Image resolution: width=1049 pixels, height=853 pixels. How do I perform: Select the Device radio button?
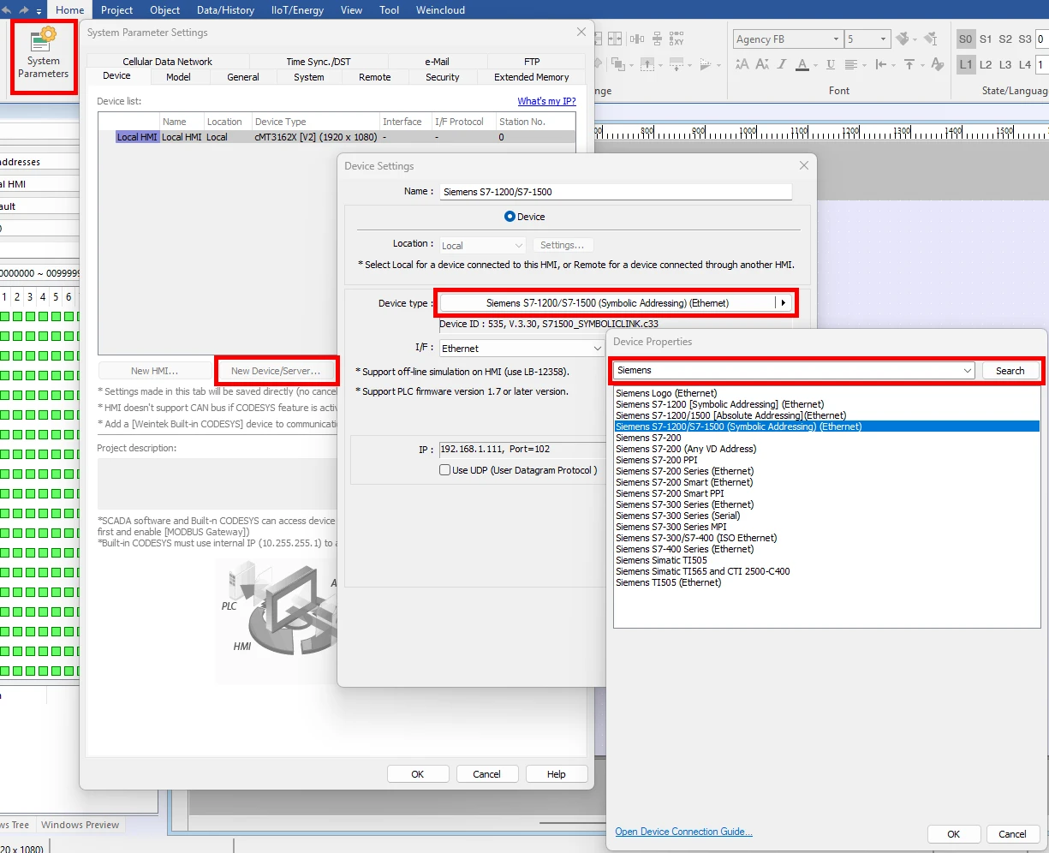(x=510, y=217)
